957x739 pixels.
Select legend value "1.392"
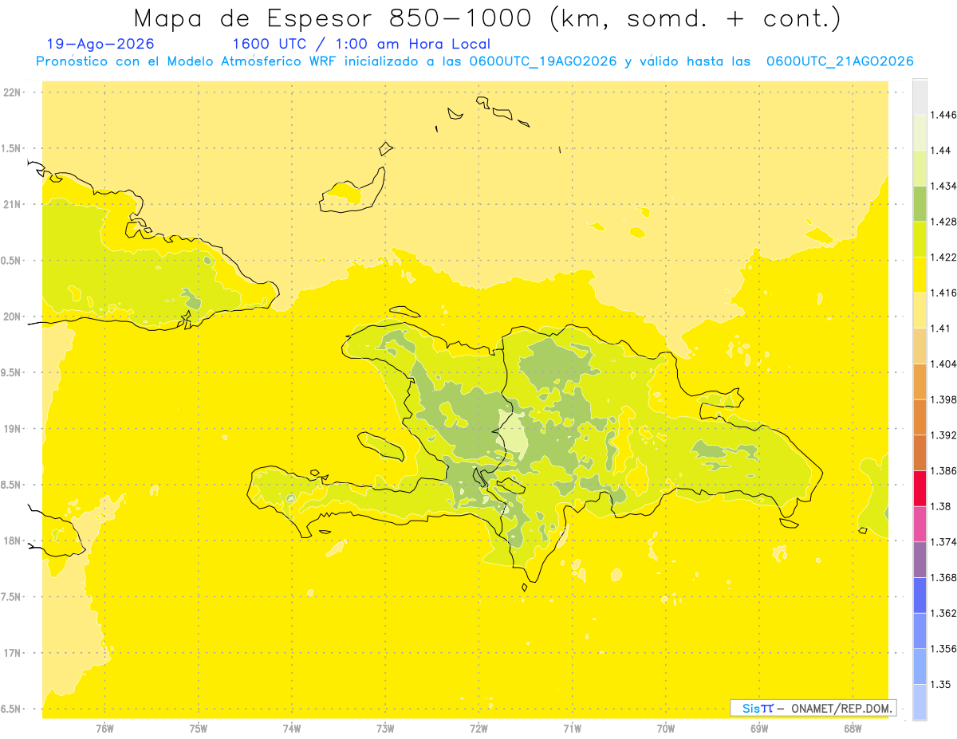point(943,435)
